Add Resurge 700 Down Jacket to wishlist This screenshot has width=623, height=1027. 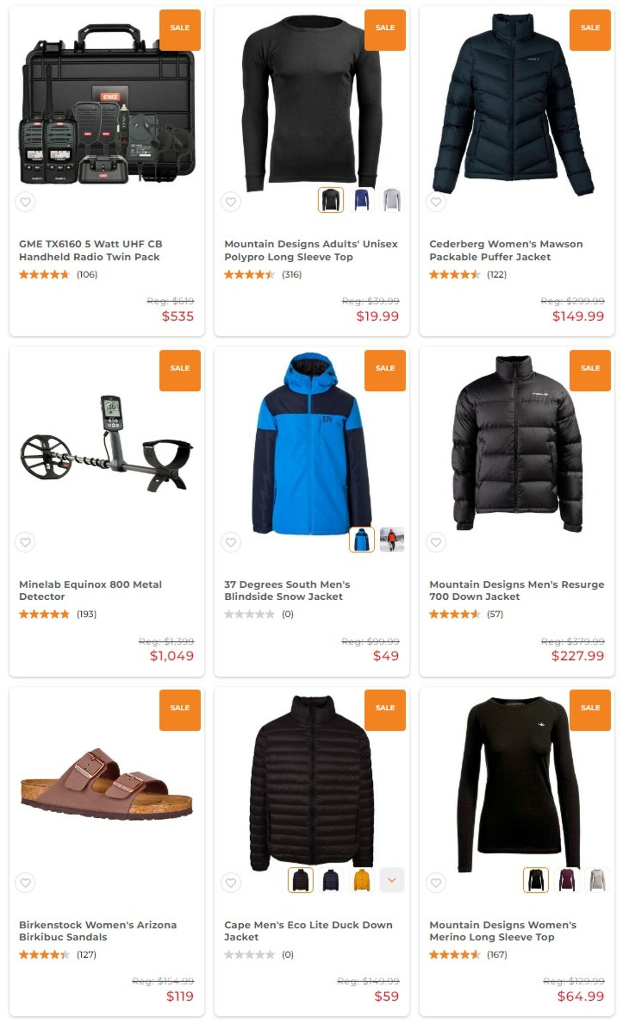pyautogui.click(x=436, y=542)
